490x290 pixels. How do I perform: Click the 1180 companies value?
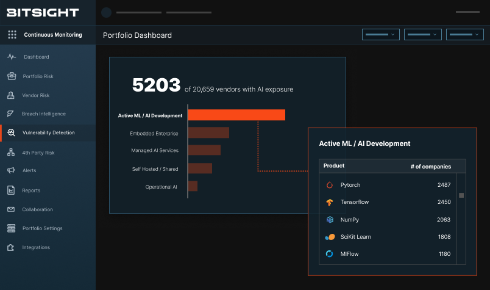[445, 254]
